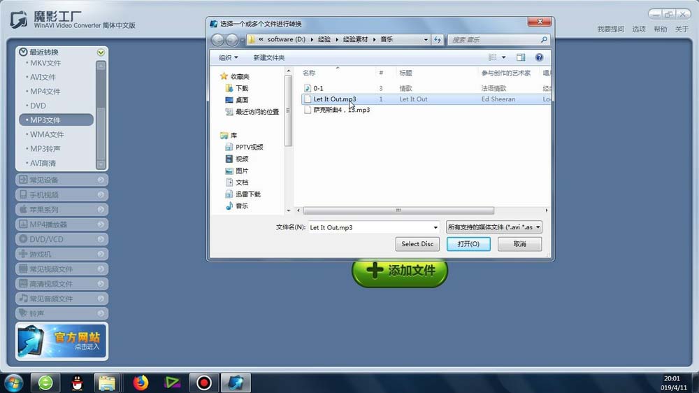
Task: Expand the 常见视频文件 category
Action: tap(62, 269)
